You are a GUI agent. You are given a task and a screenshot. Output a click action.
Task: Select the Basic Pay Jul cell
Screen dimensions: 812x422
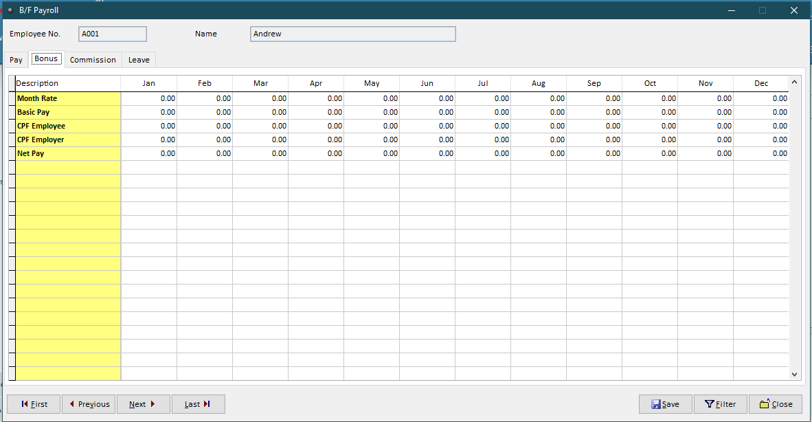483,112
